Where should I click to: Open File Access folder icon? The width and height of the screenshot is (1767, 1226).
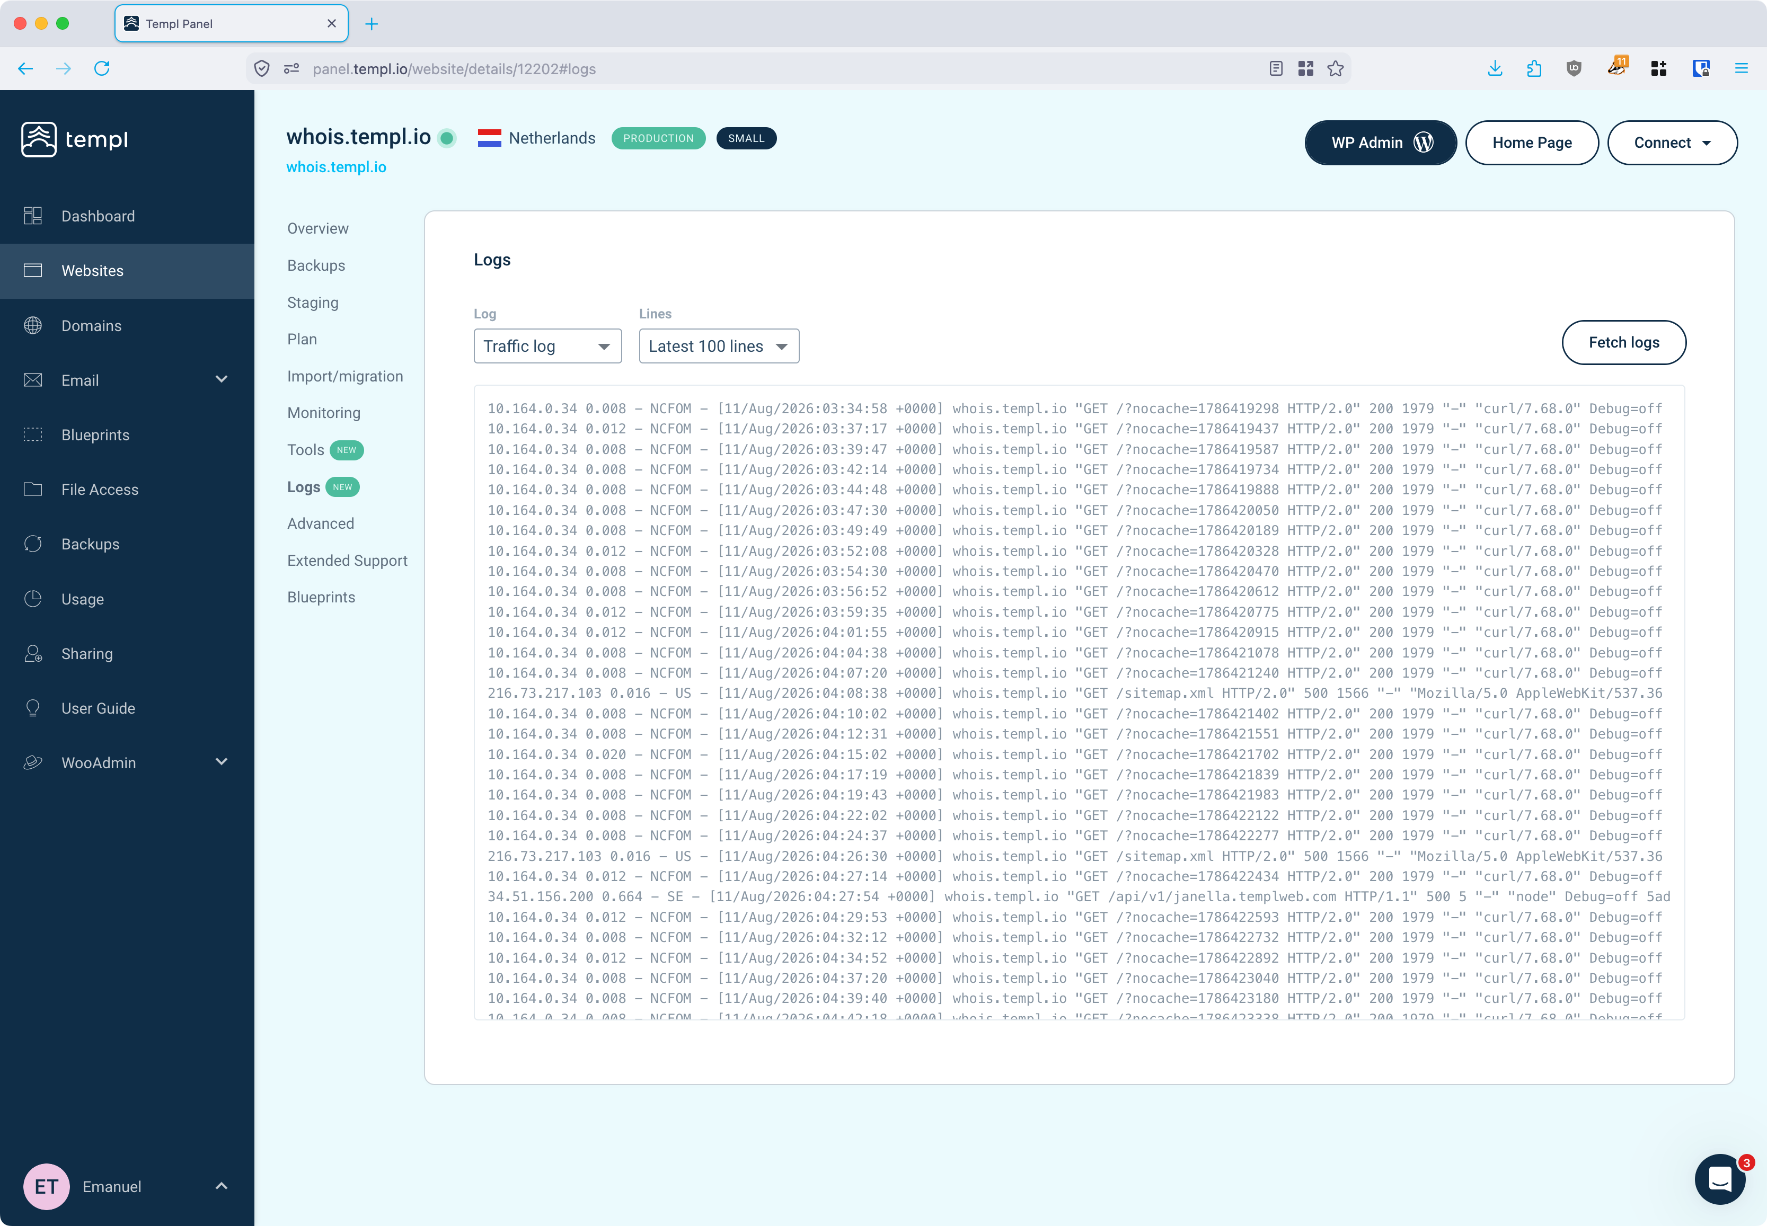click(33, 488)
